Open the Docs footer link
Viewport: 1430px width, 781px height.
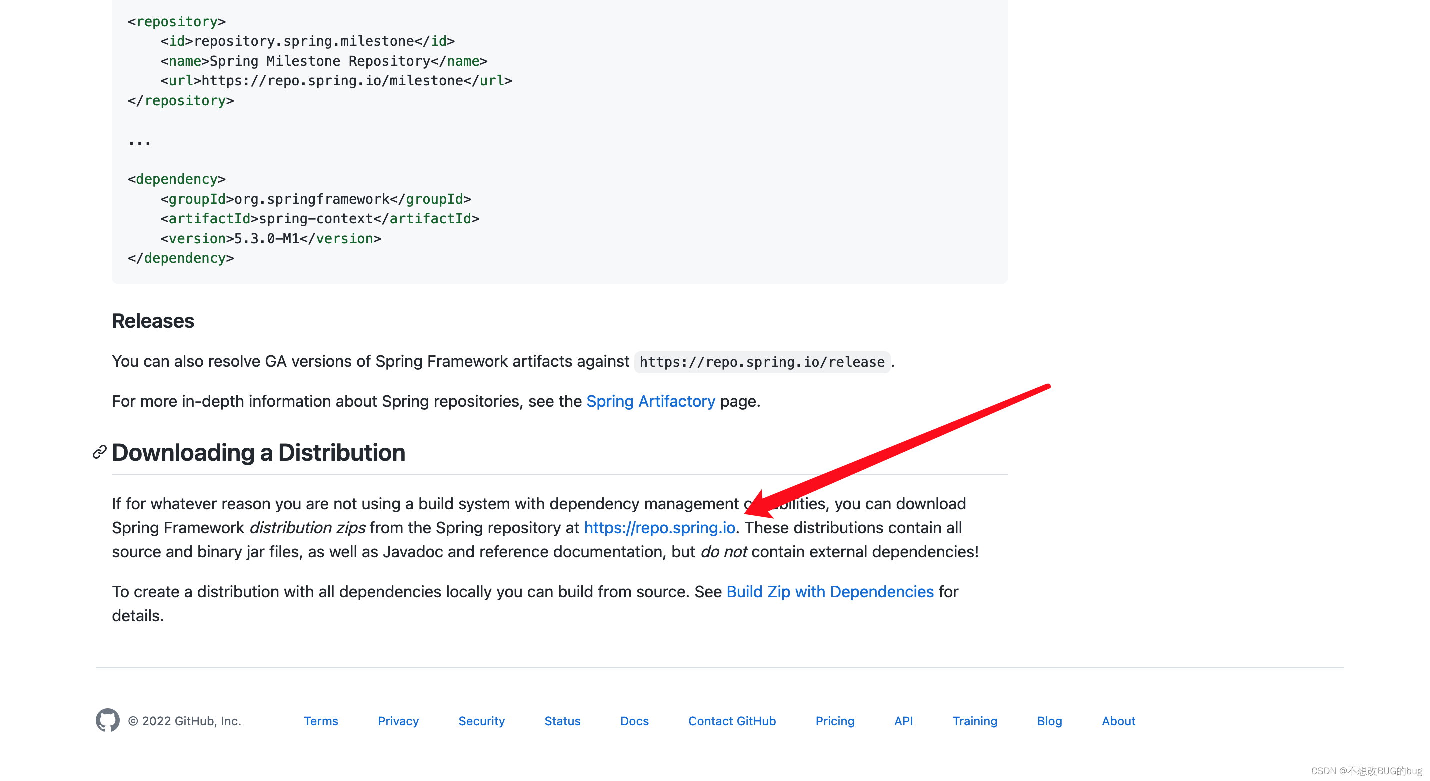(x=634, y=721)
